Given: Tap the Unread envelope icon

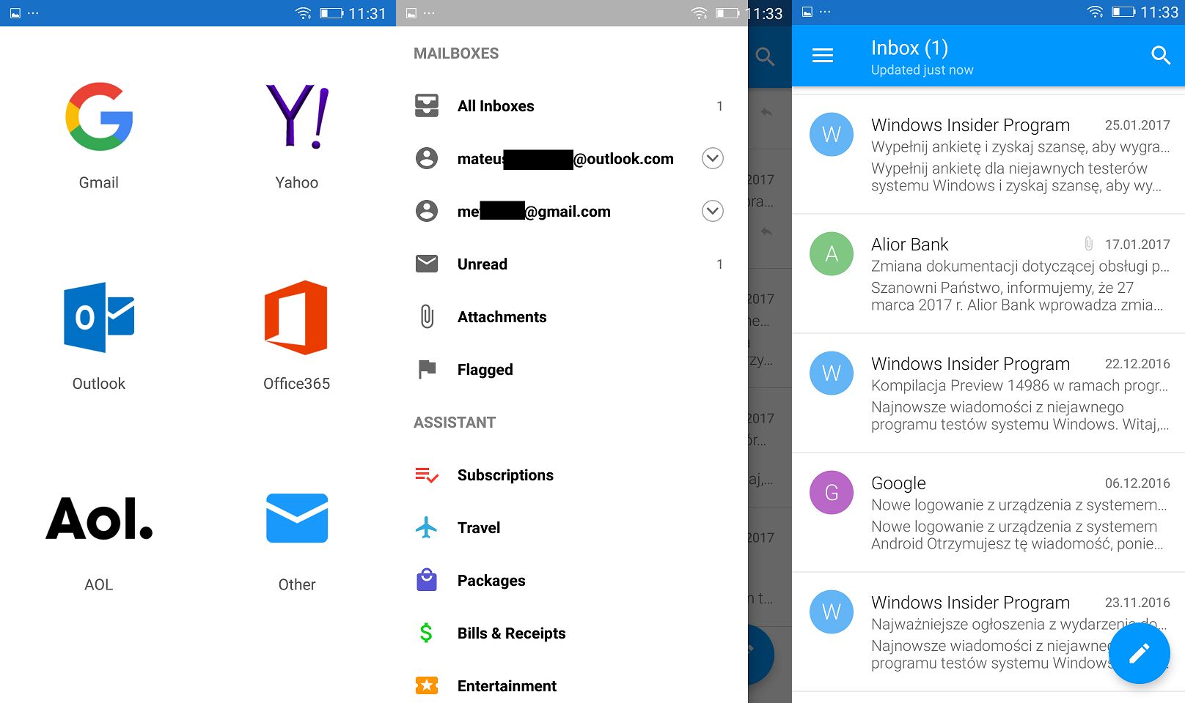Looking at the screenshot, I should [427, 264].
